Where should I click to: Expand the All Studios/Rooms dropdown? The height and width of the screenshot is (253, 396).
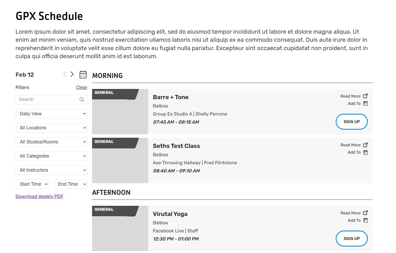[51, 142]
